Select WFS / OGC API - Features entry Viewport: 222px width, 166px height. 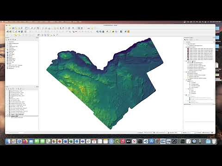point(15,65)
